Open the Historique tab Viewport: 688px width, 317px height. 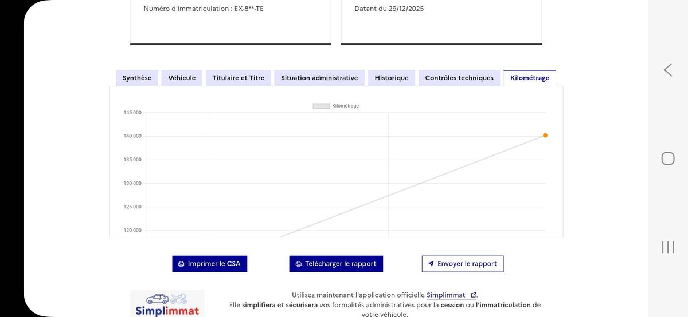392,78
